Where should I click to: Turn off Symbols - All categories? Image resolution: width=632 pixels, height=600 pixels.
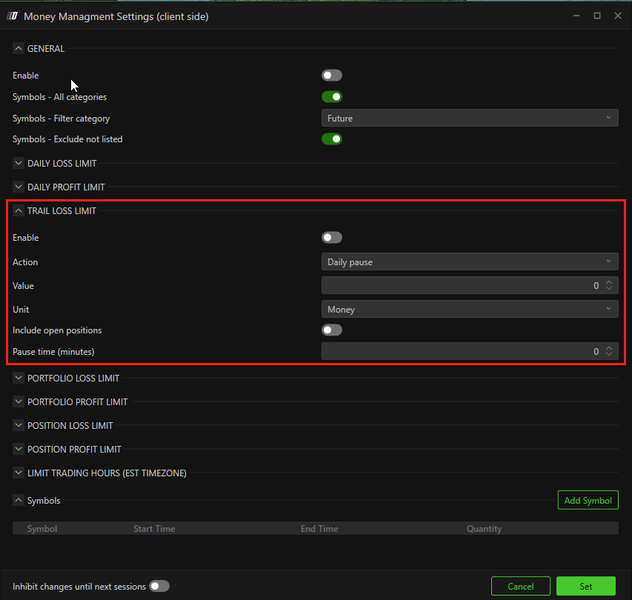(x=332, y=96)
